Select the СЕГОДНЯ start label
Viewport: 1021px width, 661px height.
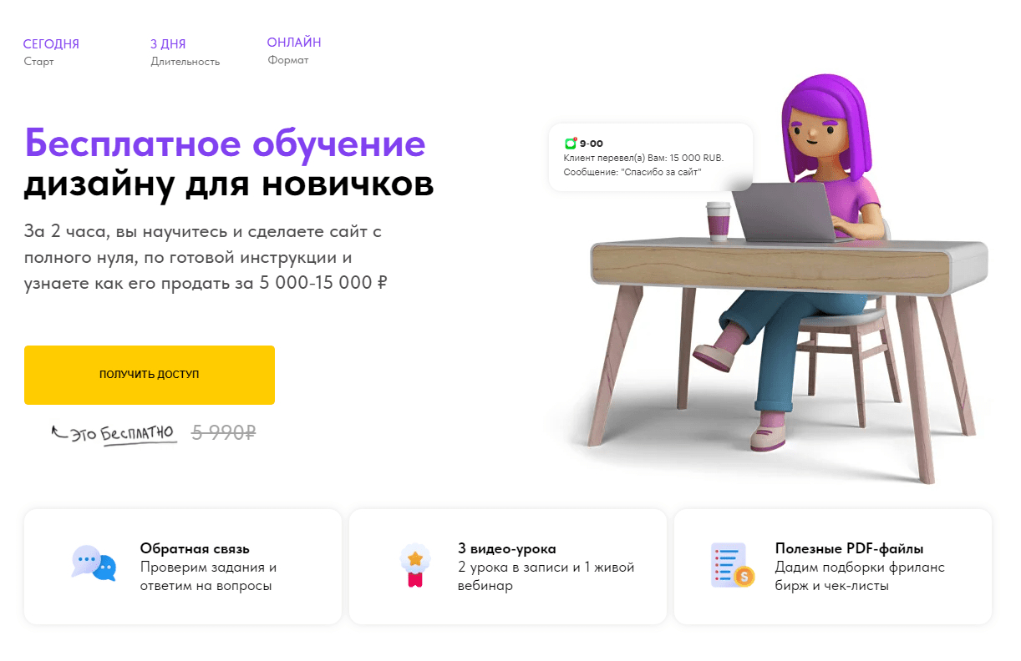click(x=51, y=44)
